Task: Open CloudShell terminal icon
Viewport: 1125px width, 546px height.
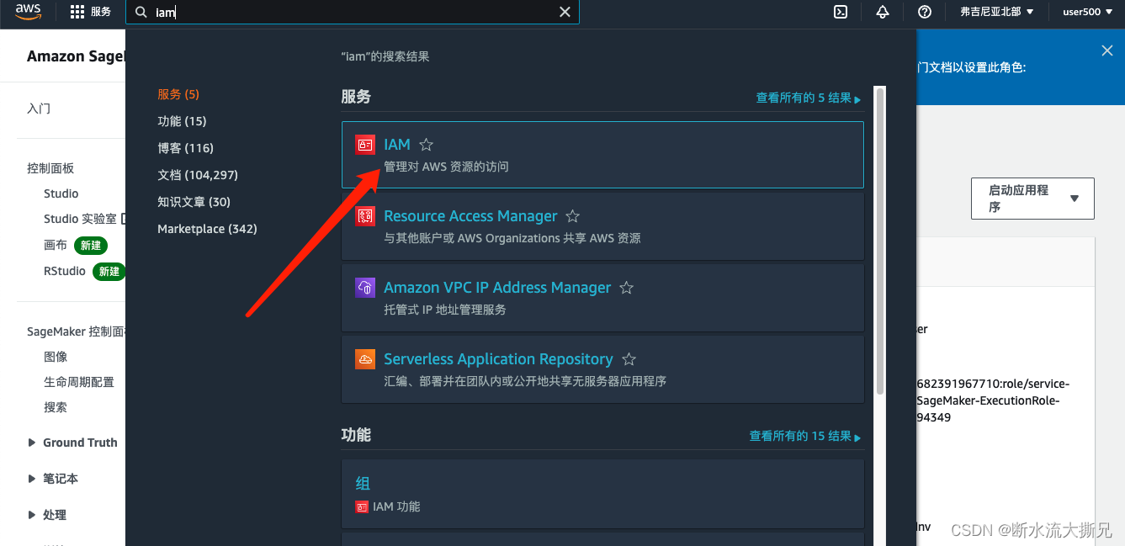Action: tap(840, 12)
